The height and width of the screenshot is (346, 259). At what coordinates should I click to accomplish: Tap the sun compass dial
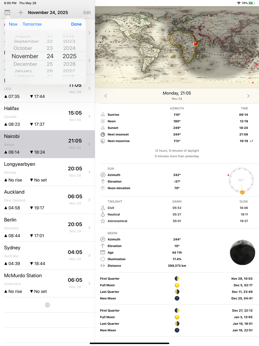point(241,180)
